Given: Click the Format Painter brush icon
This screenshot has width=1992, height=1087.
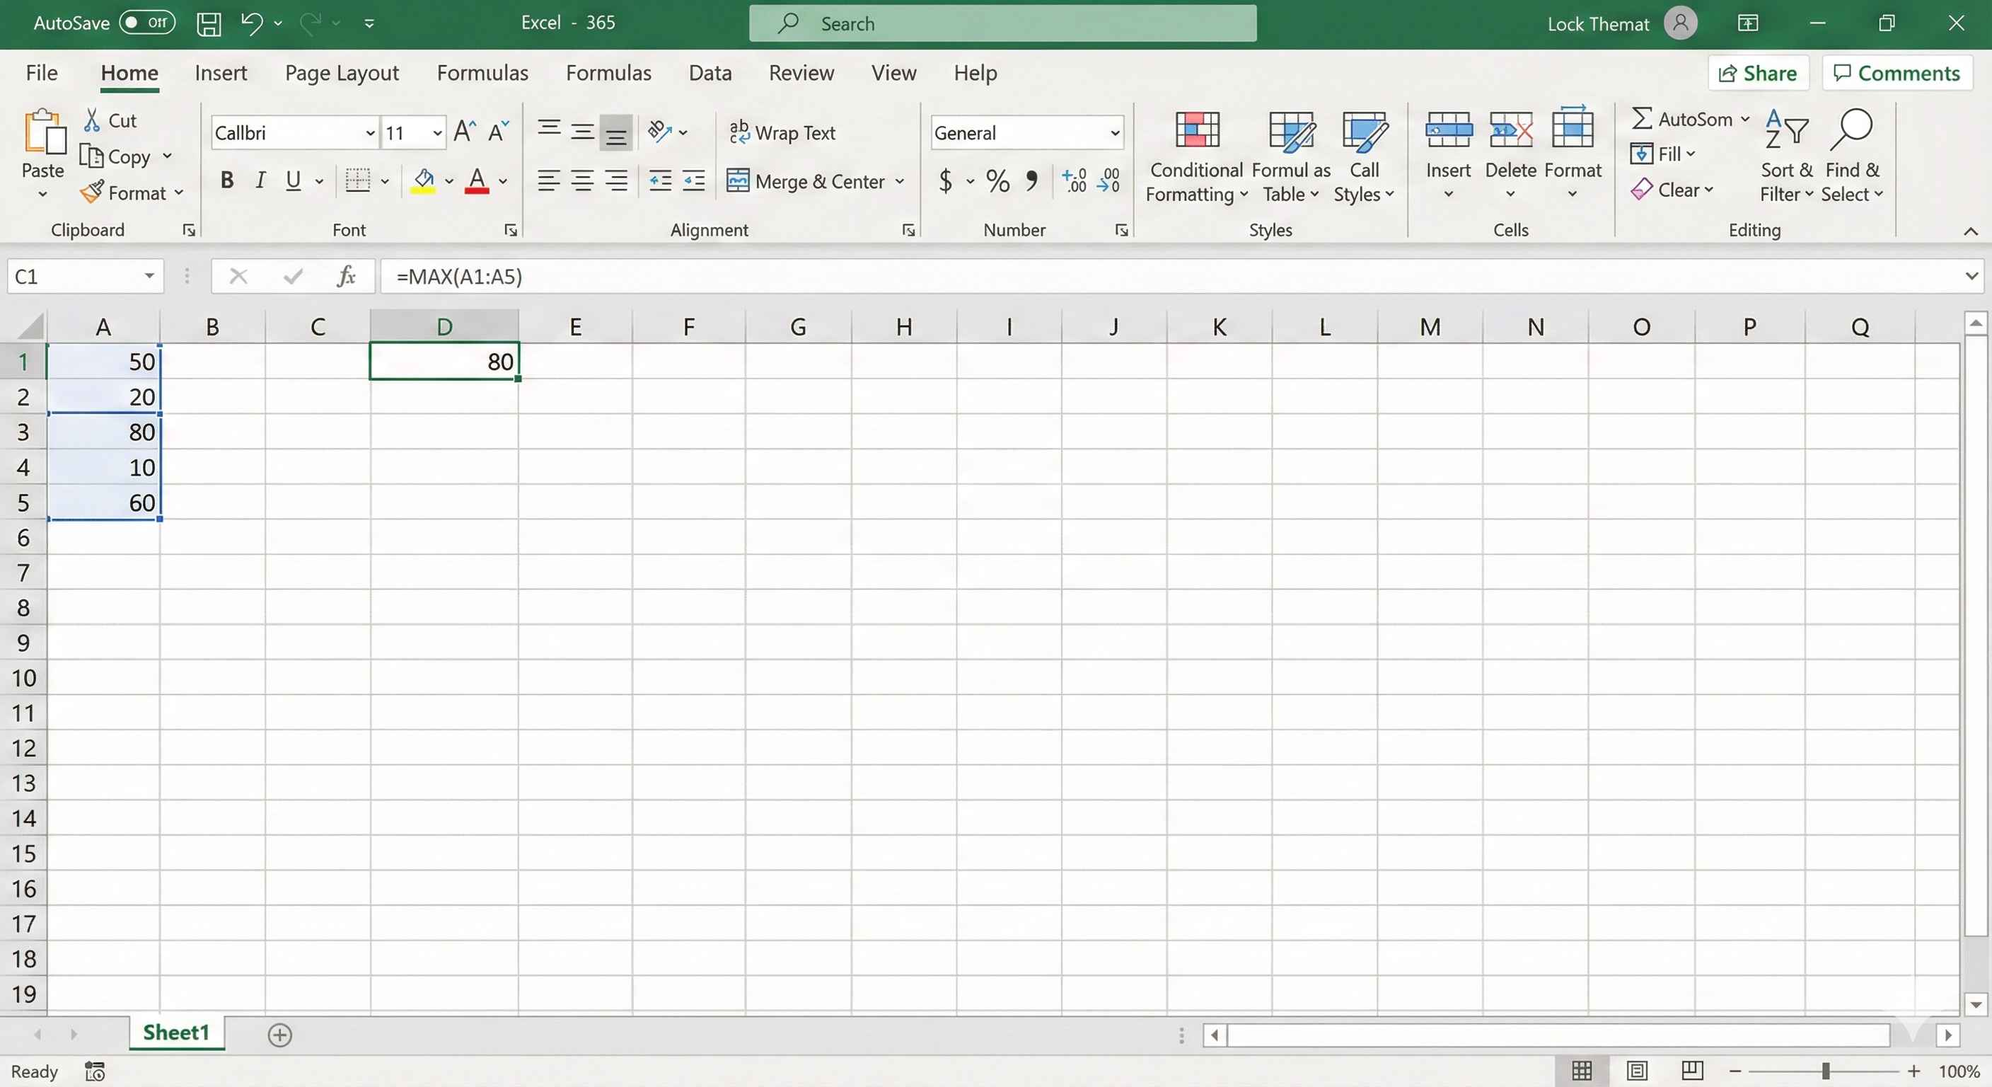Looking at the screenshot, I should [x=92, y=192].
